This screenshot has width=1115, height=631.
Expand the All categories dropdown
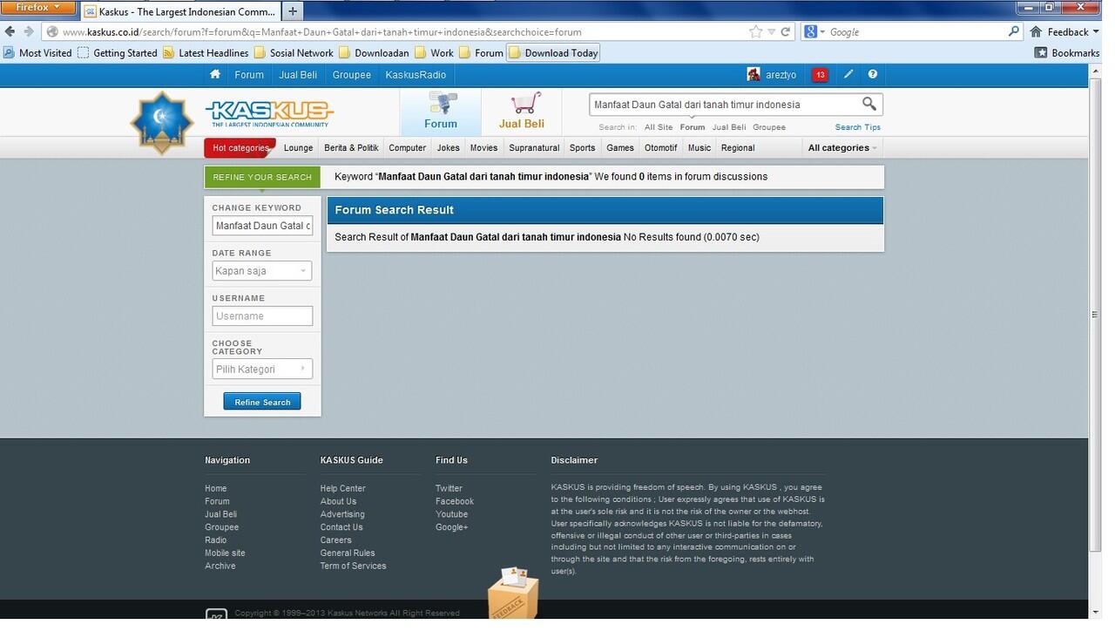point(842,148)
